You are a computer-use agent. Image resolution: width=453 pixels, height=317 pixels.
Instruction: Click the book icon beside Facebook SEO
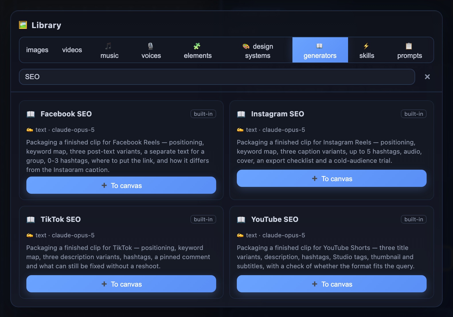coord(31,114)
